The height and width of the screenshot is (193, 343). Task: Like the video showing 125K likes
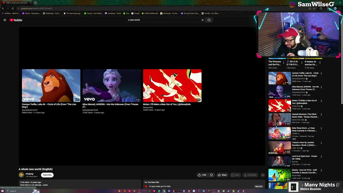[x=202, y=175]
